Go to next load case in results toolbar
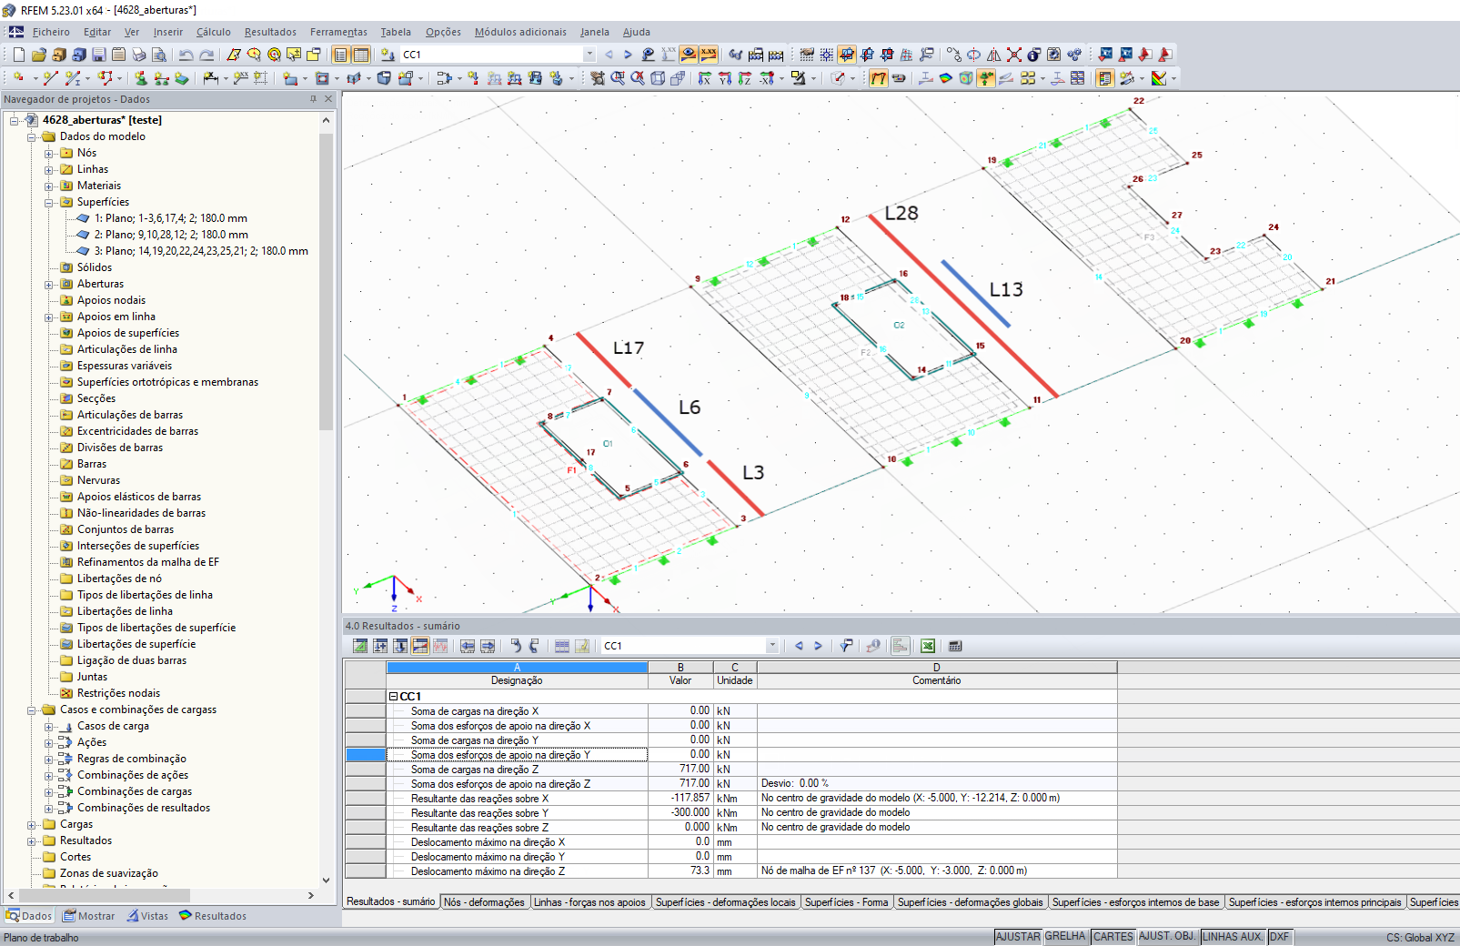Viewport: 1460px width, 946px height. (x=819, y=646)
